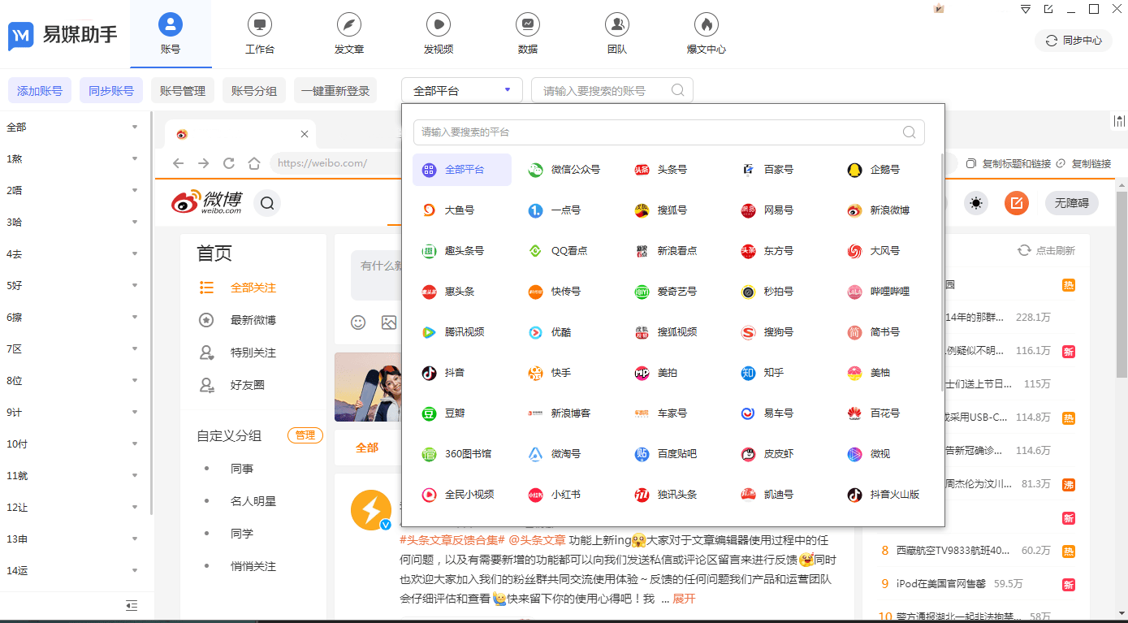Click the 添加账号 button
This screenshot has width=1128, height=623.
(39, 90)
